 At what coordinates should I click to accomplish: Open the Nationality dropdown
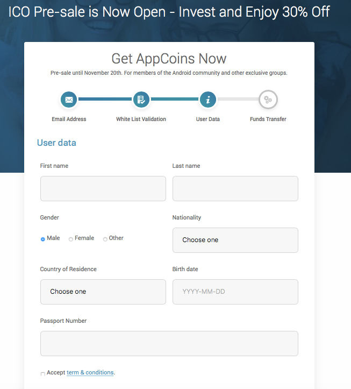click(235, 240)
